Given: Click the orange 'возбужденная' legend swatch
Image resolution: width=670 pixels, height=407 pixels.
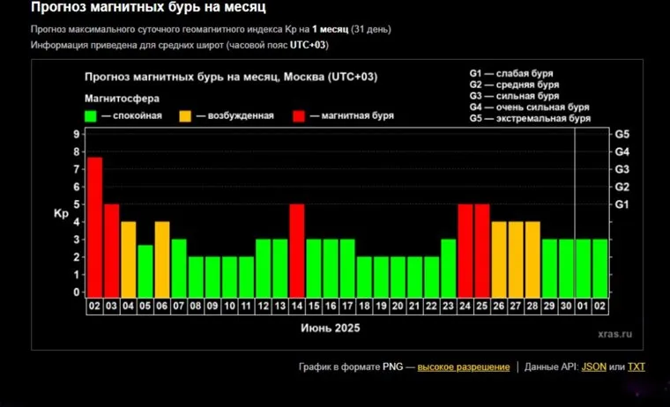Looking at the screenshot, I should click(185, 115).
